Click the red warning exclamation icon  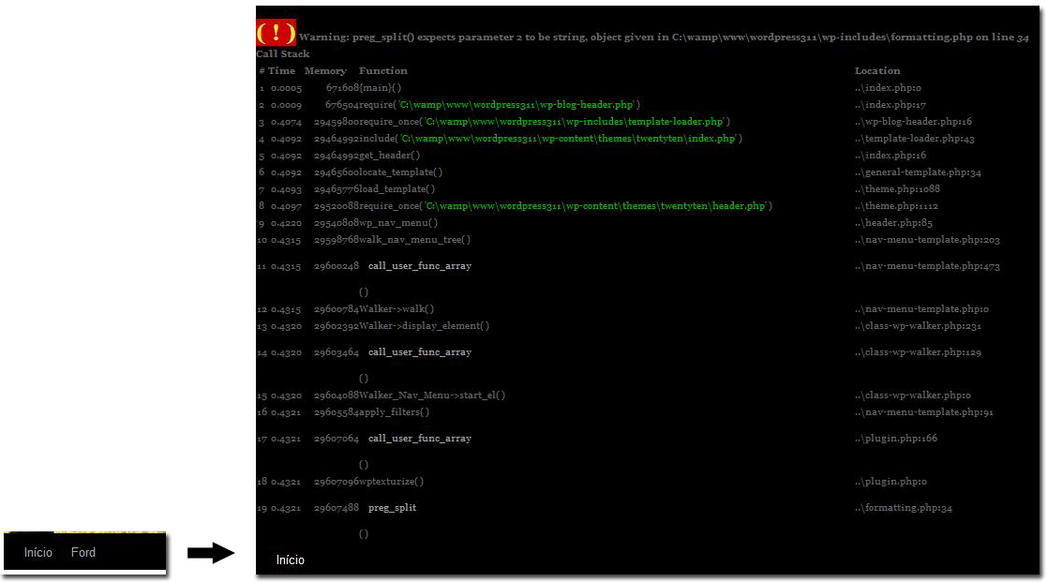[276, 33]
